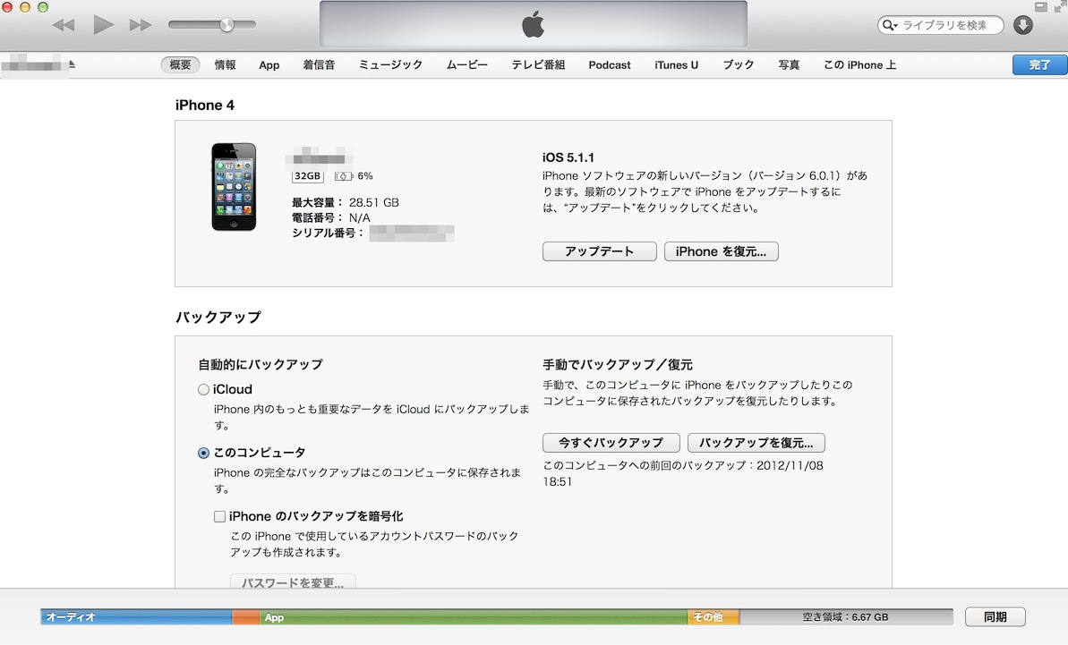1068x645 pixels.
Task: Click the バックアップ section heading
Action: 218,317
